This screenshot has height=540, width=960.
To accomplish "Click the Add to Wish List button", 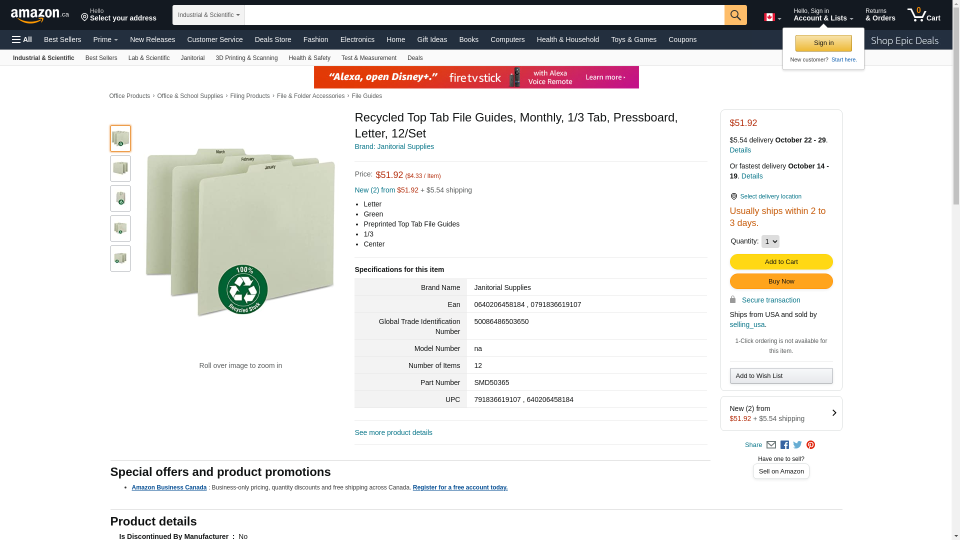I will pos(781,376).
